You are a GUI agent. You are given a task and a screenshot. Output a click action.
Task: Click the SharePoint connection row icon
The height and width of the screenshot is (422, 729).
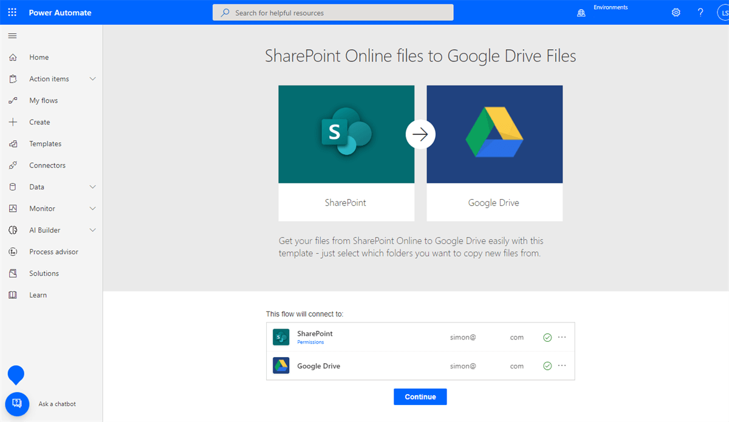click(281, 337)
